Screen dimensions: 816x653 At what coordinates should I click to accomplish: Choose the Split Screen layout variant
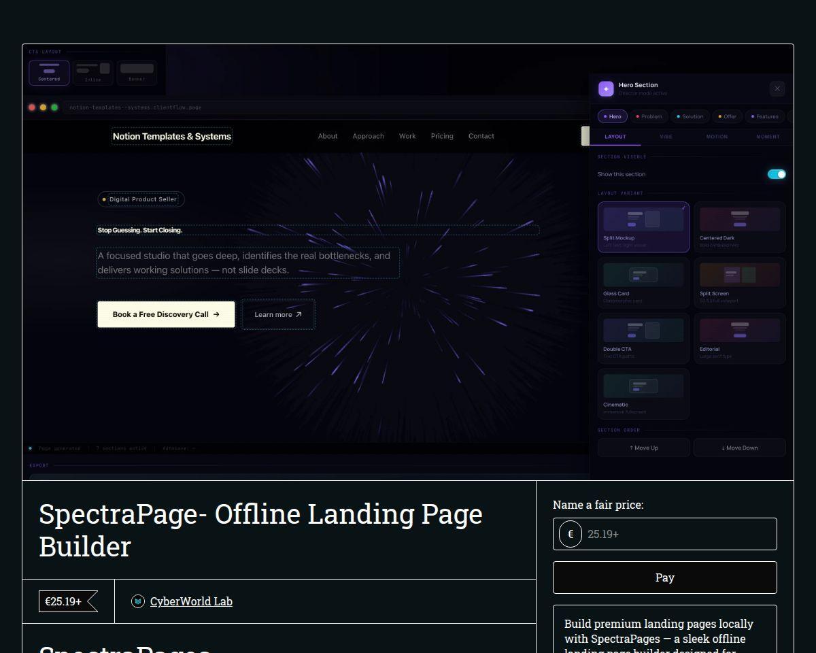pos(740,283)
